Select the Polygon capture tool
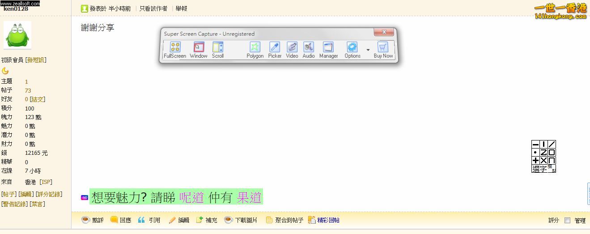The image size is (590, 234). [x=255, y=50]
